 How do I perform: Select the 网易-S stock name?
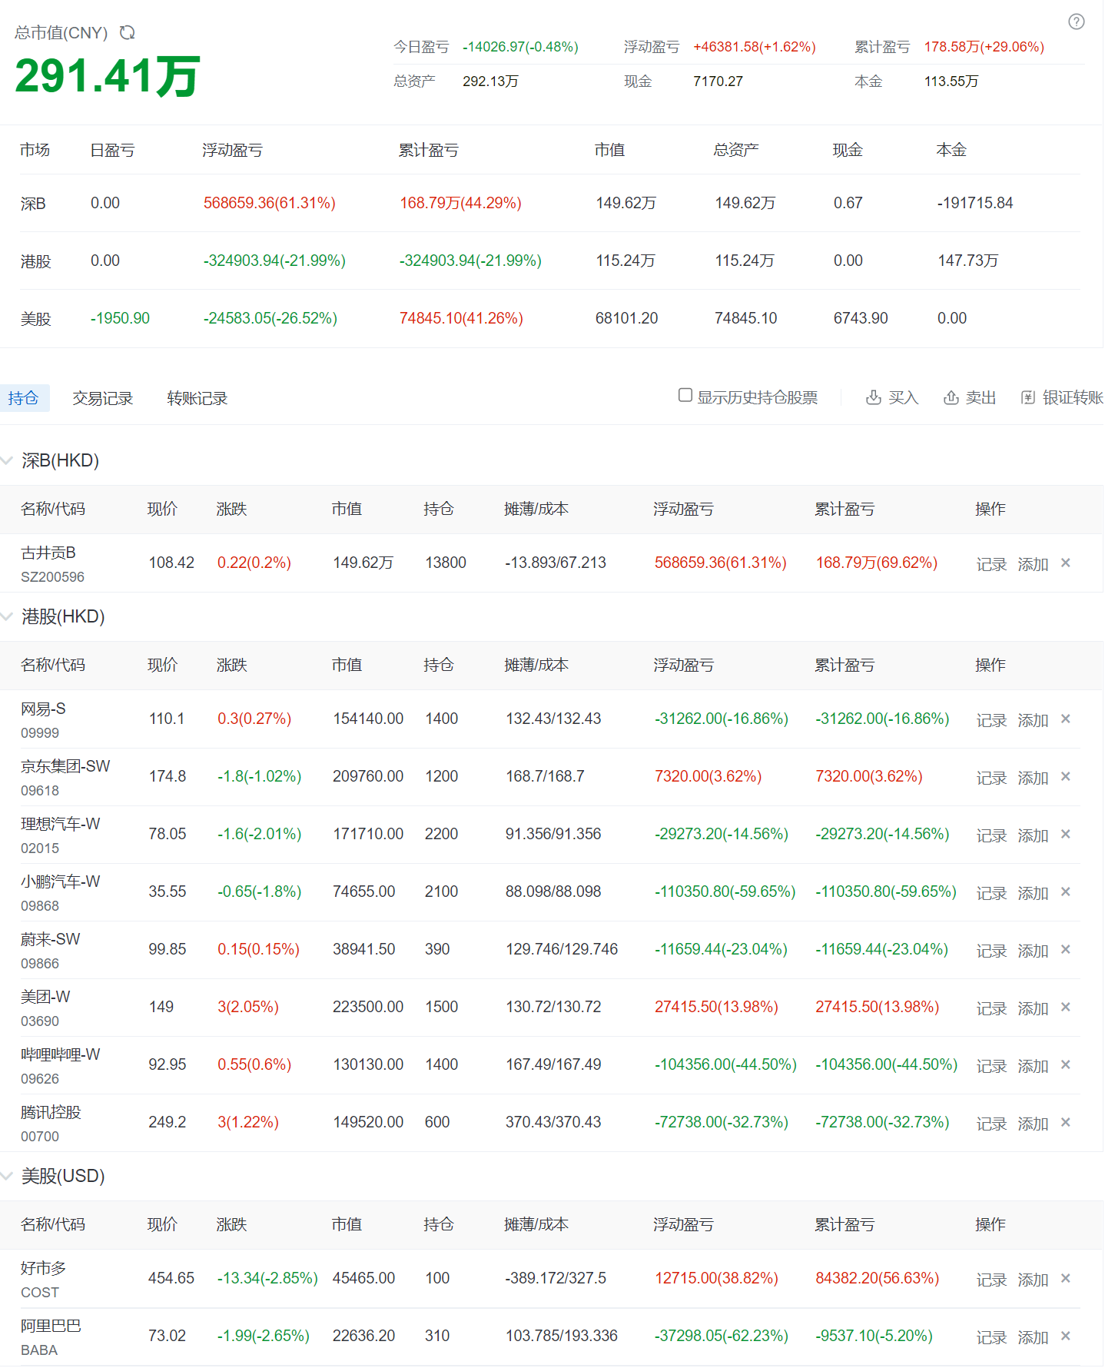click(x=43, y=709)
